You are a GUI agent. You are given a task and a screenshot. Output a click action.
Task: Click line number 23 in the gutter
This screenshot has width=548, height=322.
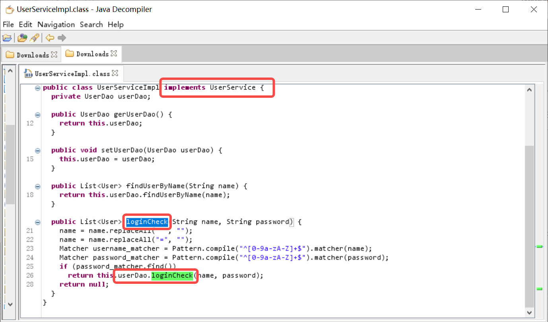click(30, 248)
